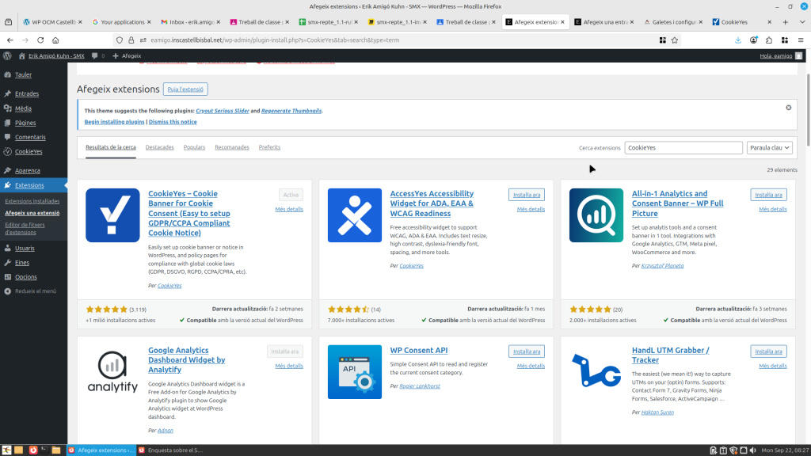Image resolution: width=811 pixels, height=456 pixels.
Task: Click the WP Consent API plugin icon
Action: pyautogui.click(x=354, y=371)
